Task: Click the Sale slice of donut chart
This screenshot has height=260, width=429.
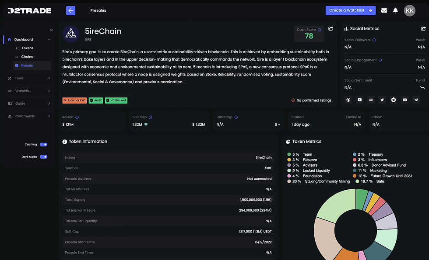Action: pos(339,204)
